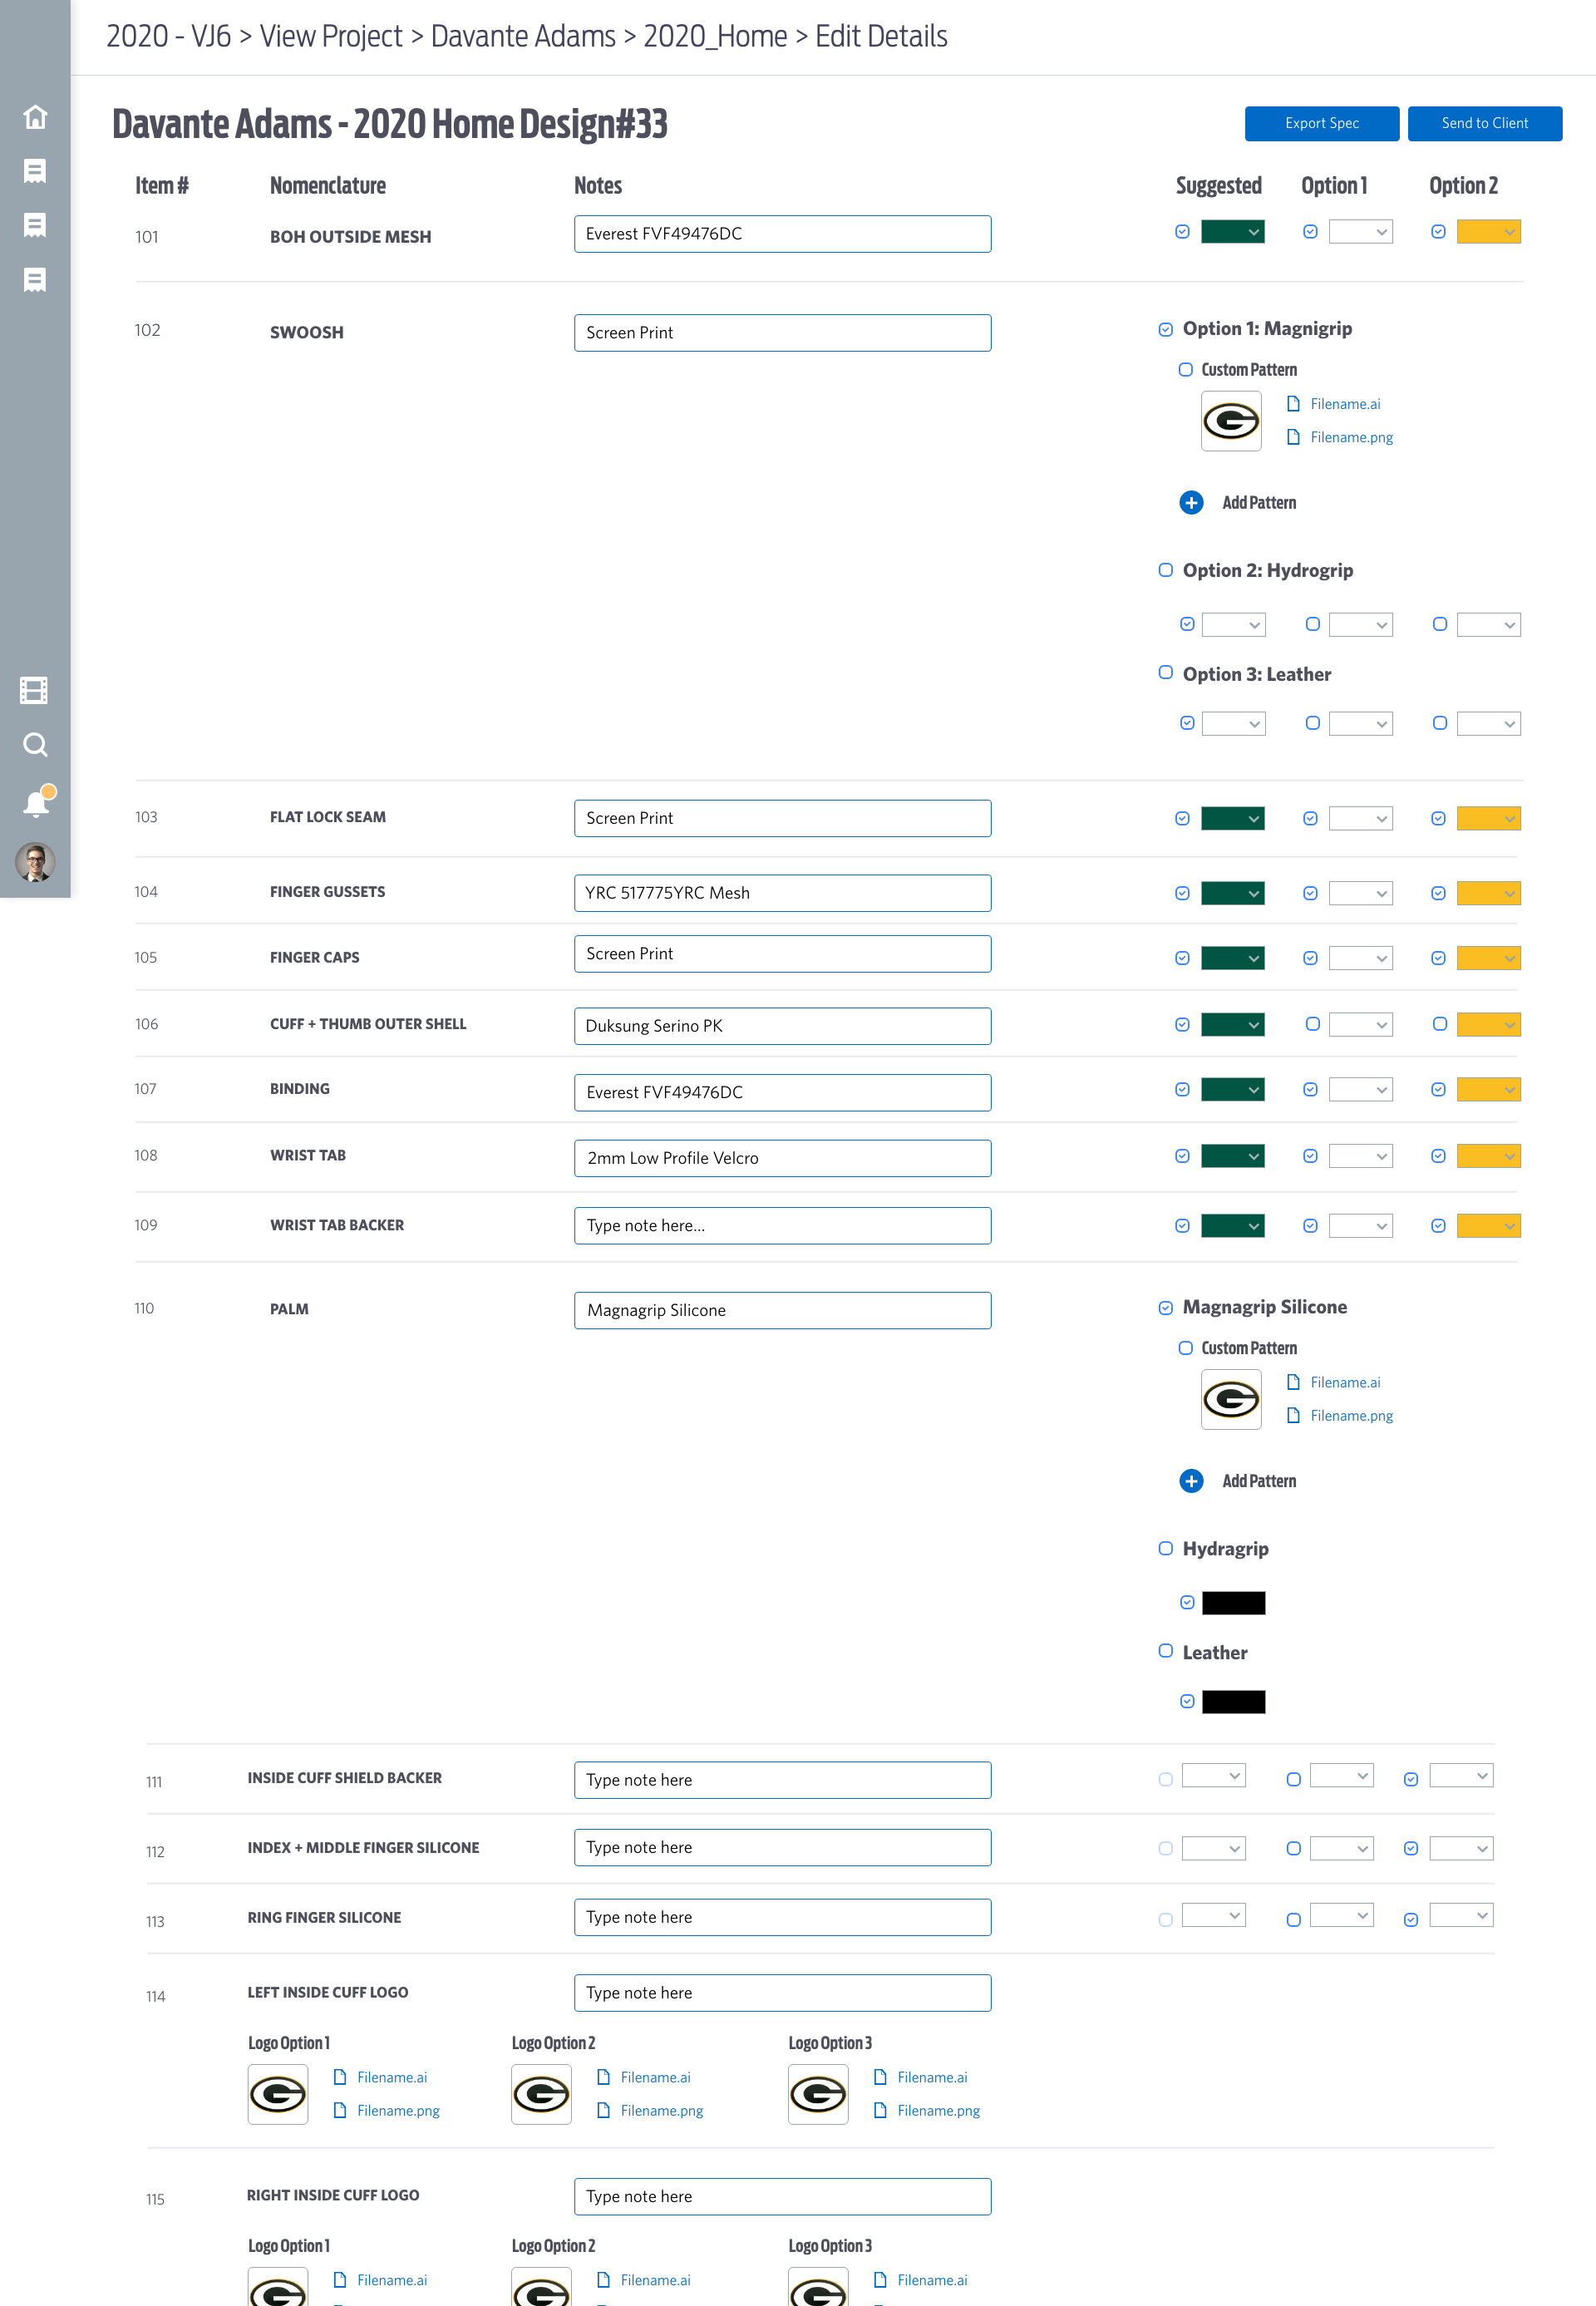This screenshot has width=1596, height=2306.
Task: Select the second spec document sidebar icon
Action: [35, 226]
